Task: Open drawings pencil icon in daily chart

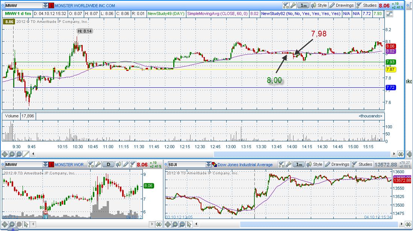Action: 126,165
